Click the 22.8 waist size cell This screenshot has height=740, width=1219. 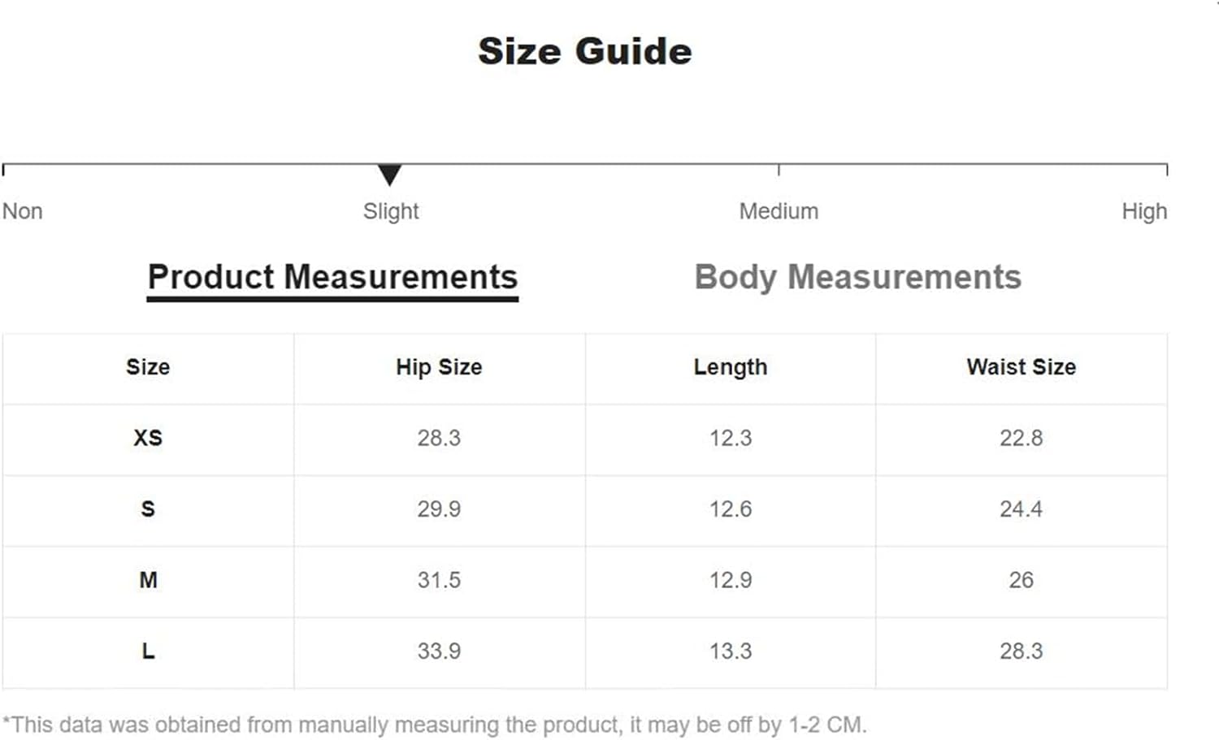coord(1022,439)
